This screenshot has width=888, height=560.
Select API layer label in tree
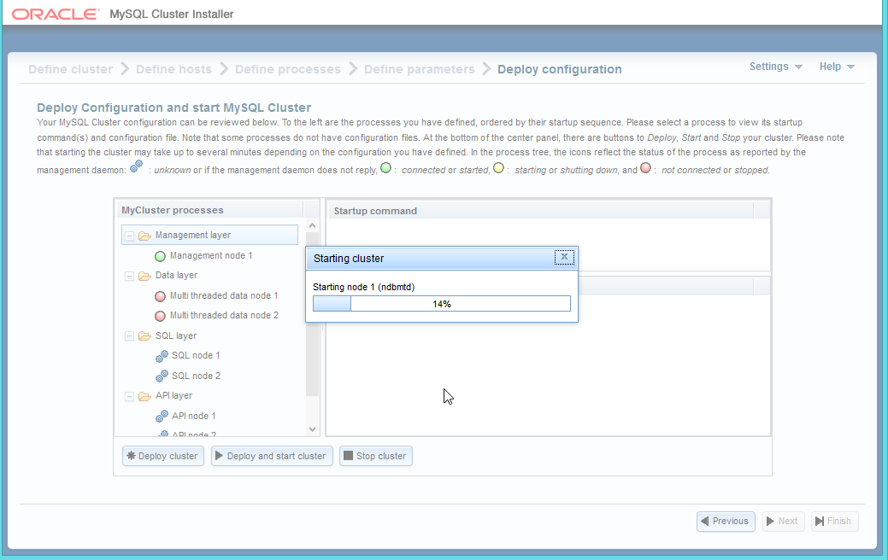click(173, 396)
